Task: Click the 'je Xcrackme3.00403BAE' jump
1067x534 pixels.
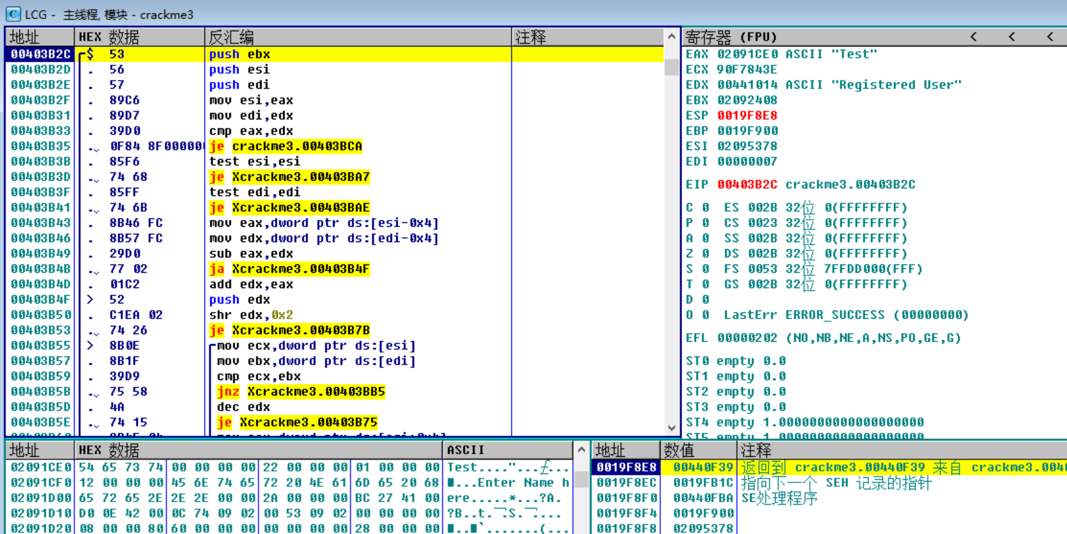Action: click(x=290, y=208)
